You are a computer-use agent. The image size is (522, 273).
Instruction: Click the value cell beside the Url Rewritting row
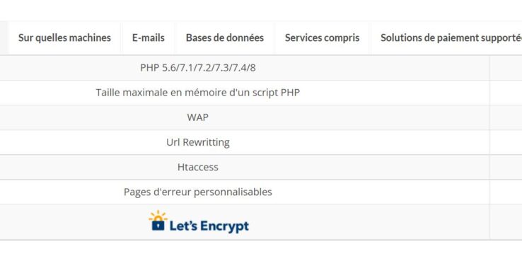[506, 142]
